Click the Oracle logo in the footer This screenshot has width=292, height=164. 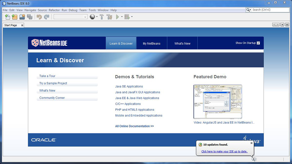tap(44, 140)
